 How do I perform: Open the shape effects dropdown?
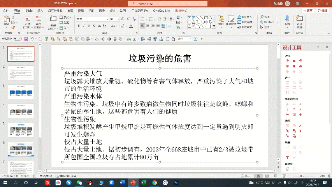pos(246,27)
